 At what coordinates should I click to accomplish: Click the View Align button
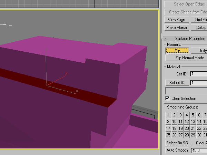(177, 20)
